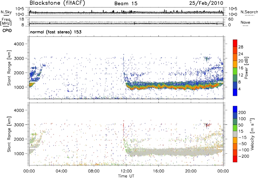Click the 'N.Search' legend label
Screen dimensions: 258x178
[x=249, y=12]
